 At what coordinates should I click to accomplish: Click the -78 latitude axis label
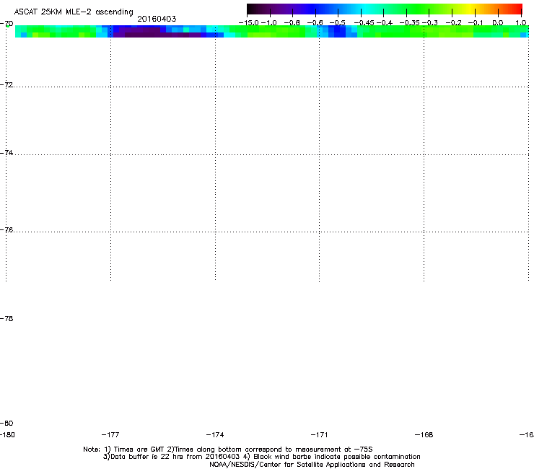[6, 318]
